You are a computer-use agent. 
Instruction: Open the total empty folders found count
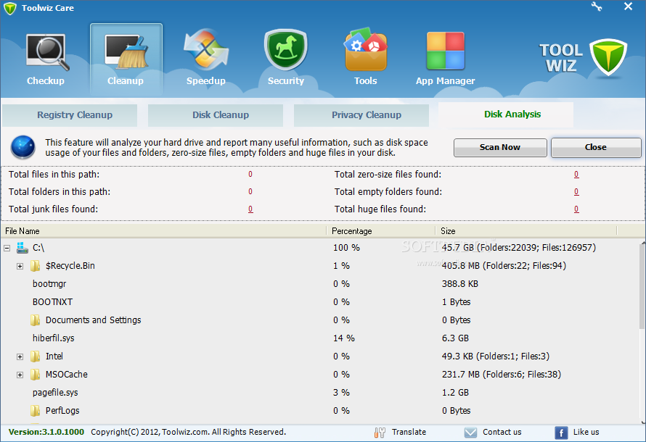tap(576, 191)
